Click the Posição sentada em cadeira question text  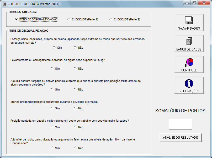tap(70, 121)
